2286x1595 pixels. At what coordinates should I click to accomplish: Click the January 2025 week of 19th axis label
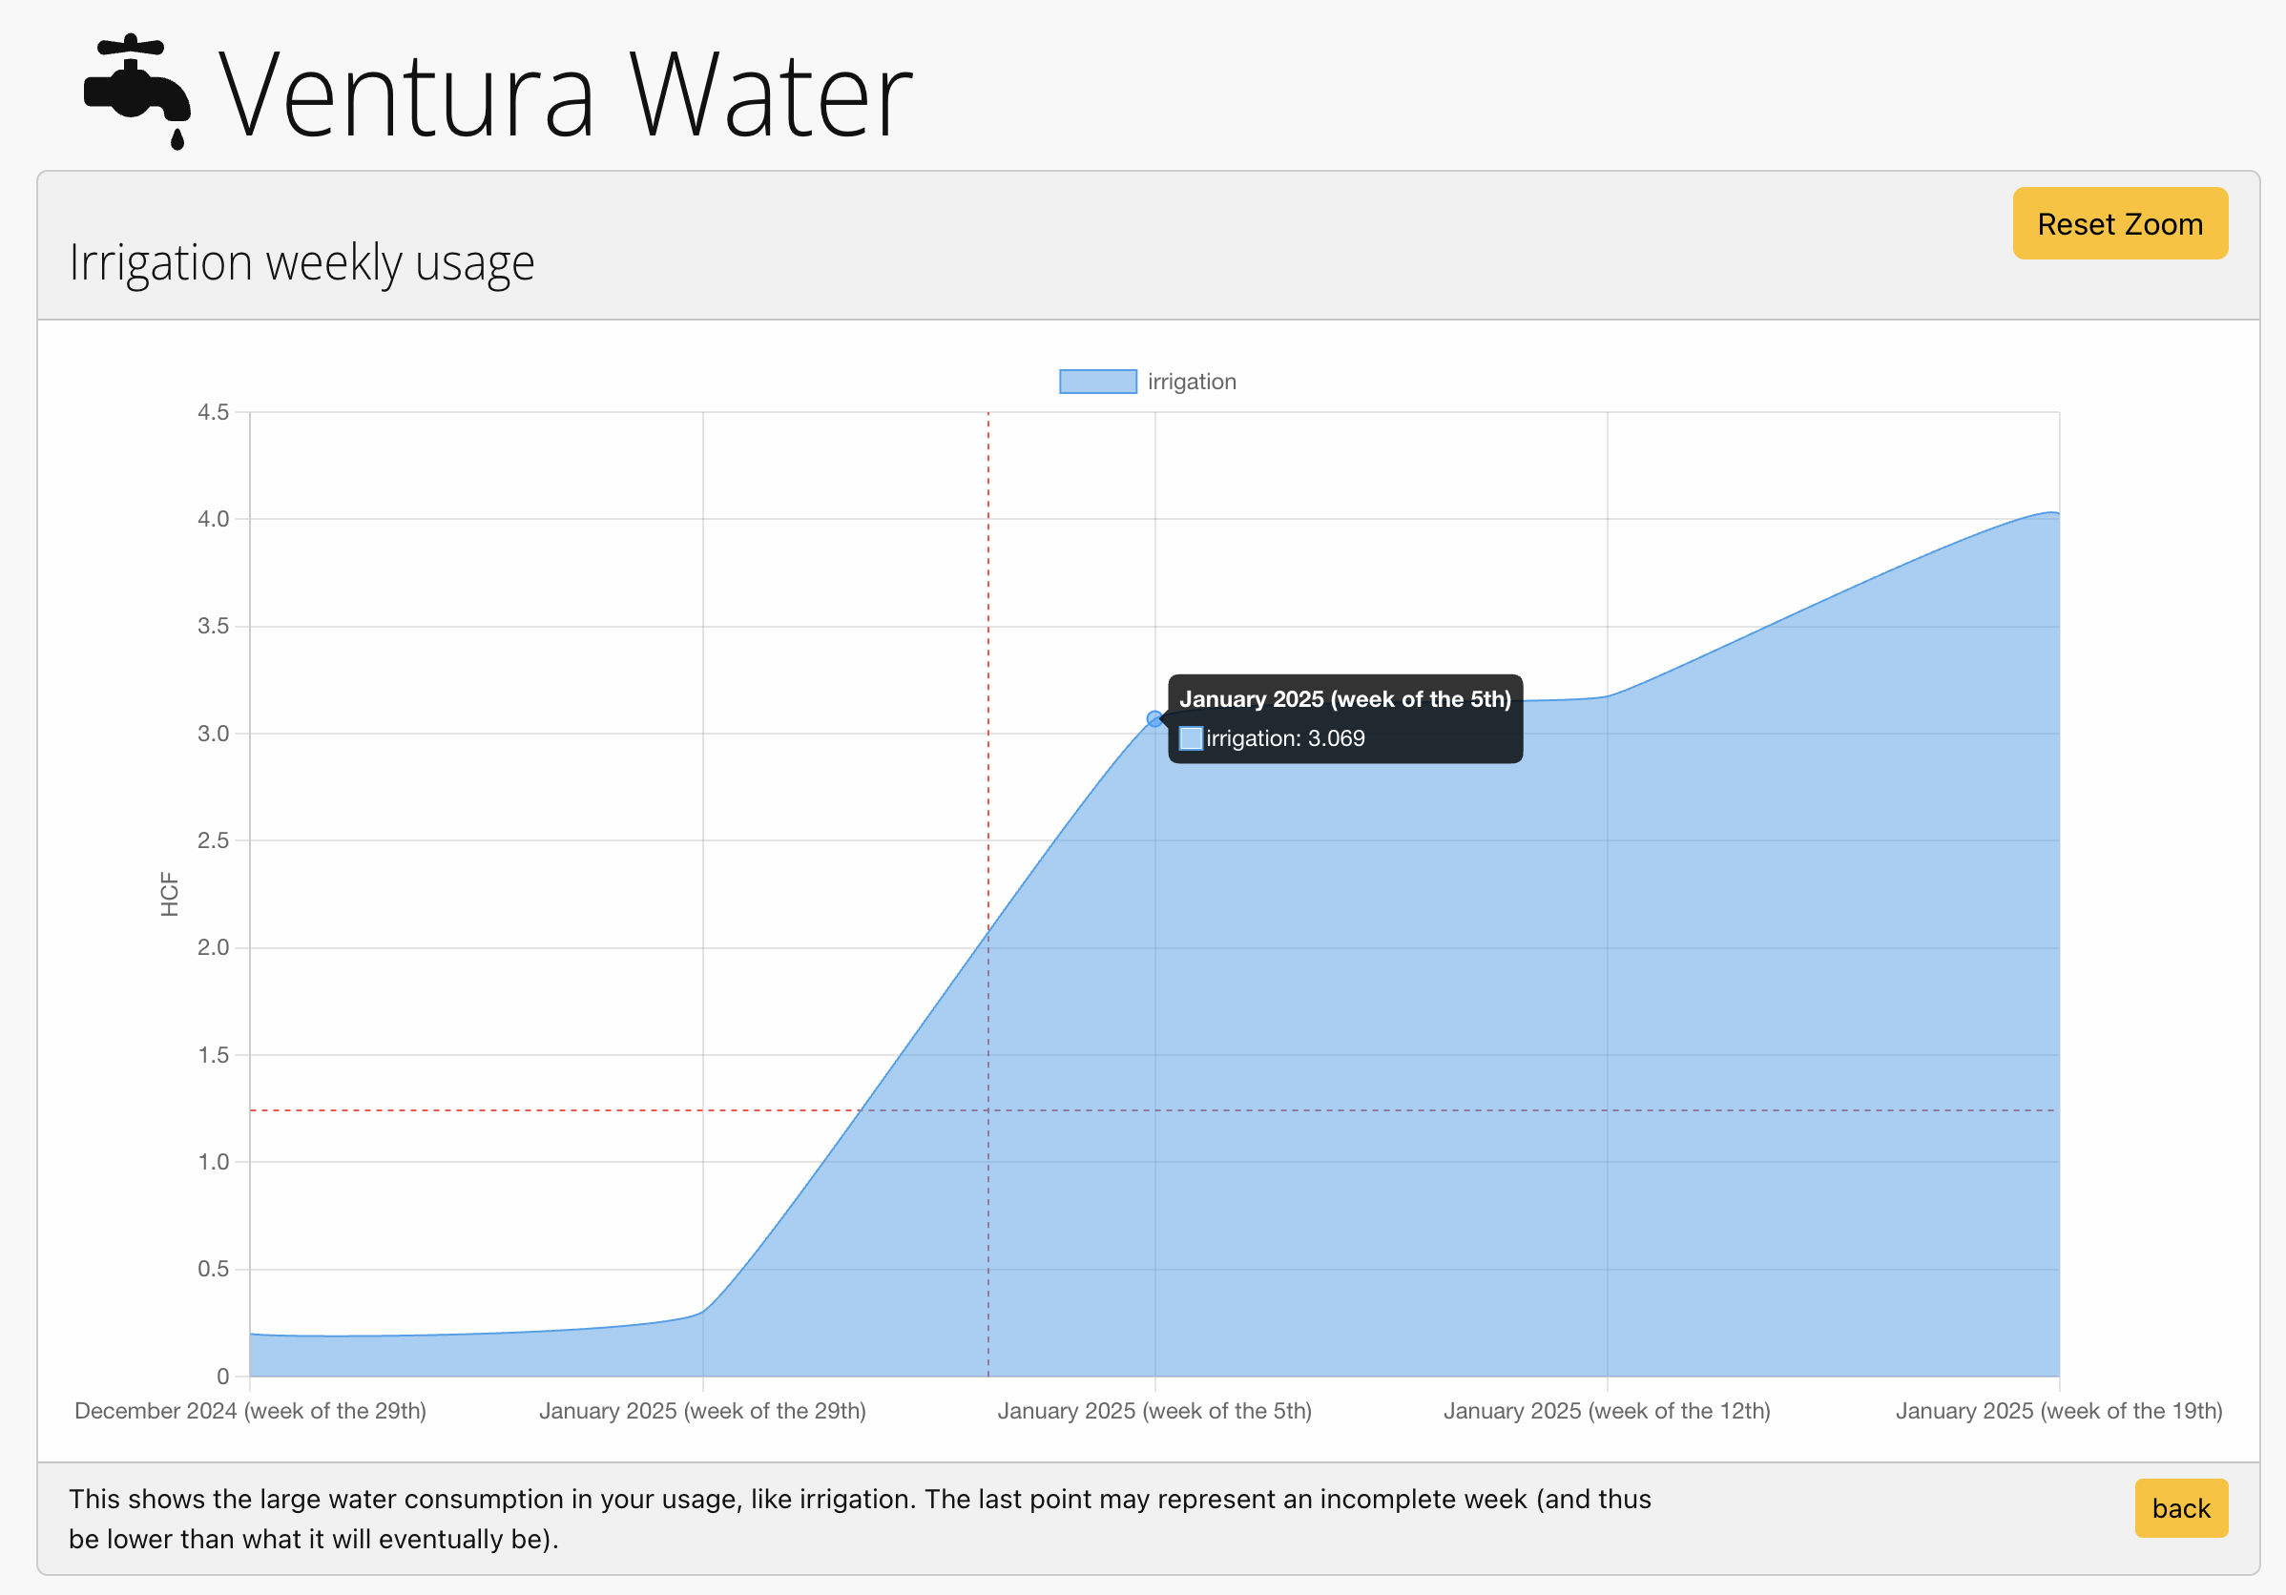(x=2058, y=1410)
